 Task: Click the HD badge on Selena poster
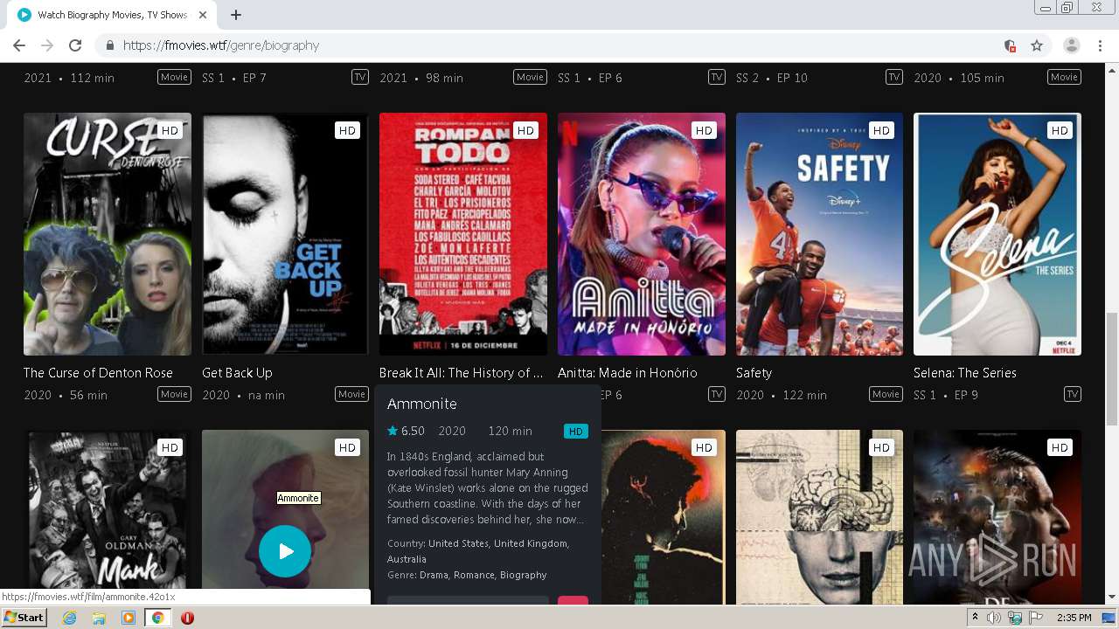[1060, 130]
